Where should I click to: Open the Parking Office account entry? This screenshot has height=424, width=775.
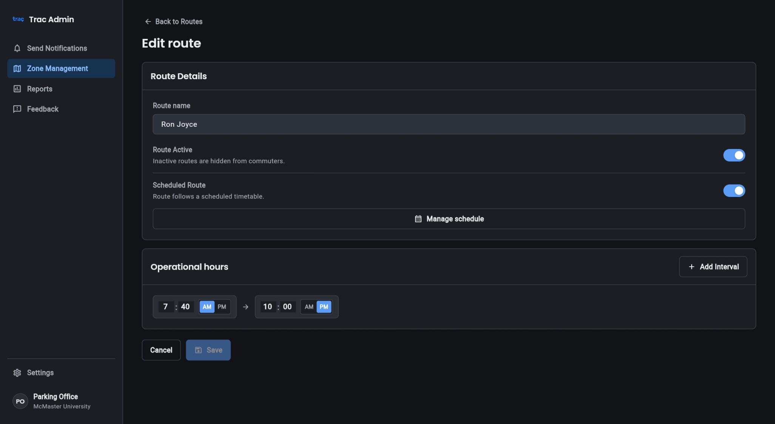click(61, 401)
